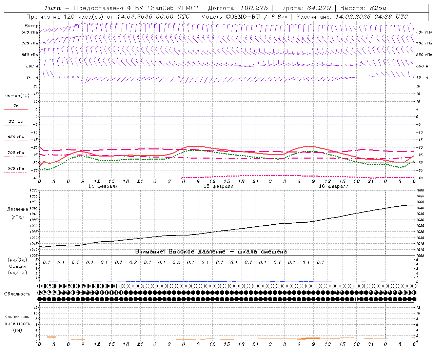Click the "Облачность" cloudiness label

tap(17, 294)
